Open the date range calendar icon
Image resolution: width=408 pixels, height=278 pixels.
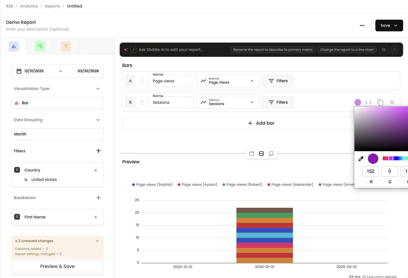coord(19,71)
